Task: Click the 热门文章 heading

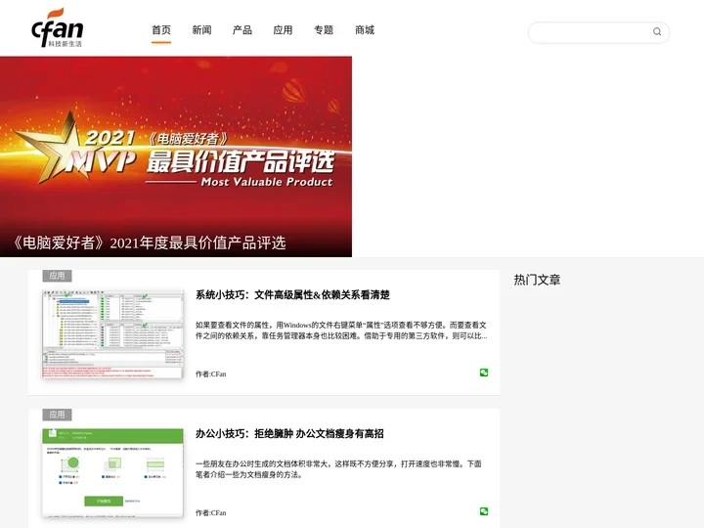Action: click(x=537, y=280)
